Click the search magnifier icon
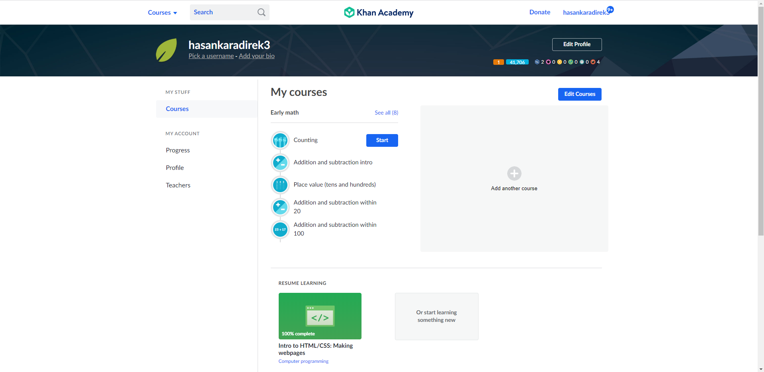 261,12
